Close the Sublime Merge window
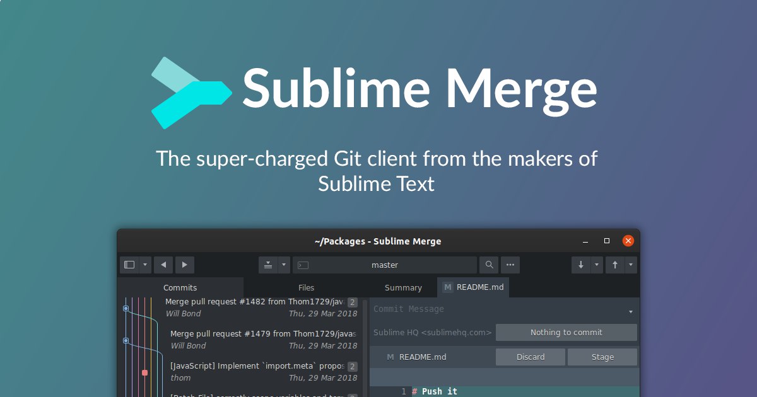757x397 pixels. click(628, 241)
